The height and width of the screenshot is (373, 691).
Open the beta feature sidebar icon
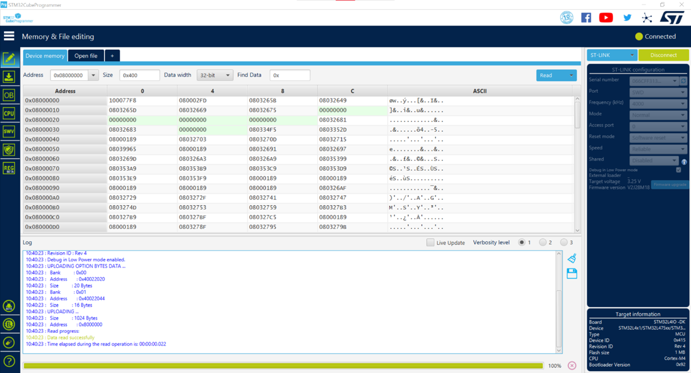(x=9, y=306)
